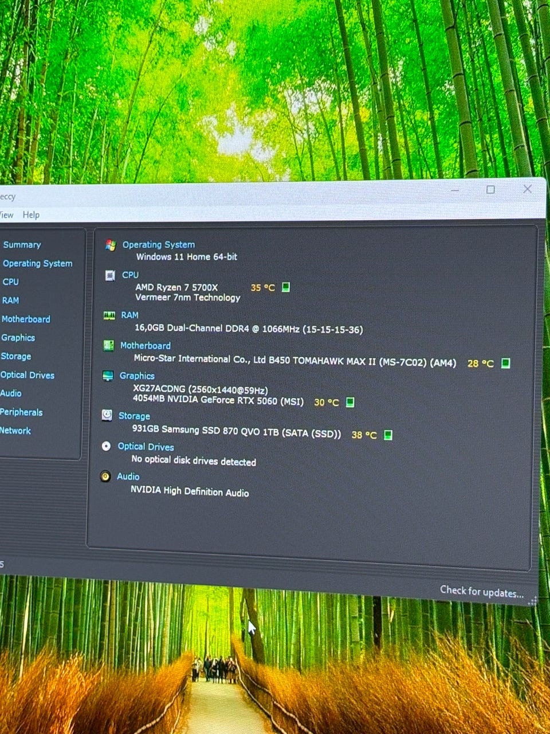This screenshot has width=550, height=734.
Task: Click the Operating System Windows flag icon
Action: (x=111, y=245)
